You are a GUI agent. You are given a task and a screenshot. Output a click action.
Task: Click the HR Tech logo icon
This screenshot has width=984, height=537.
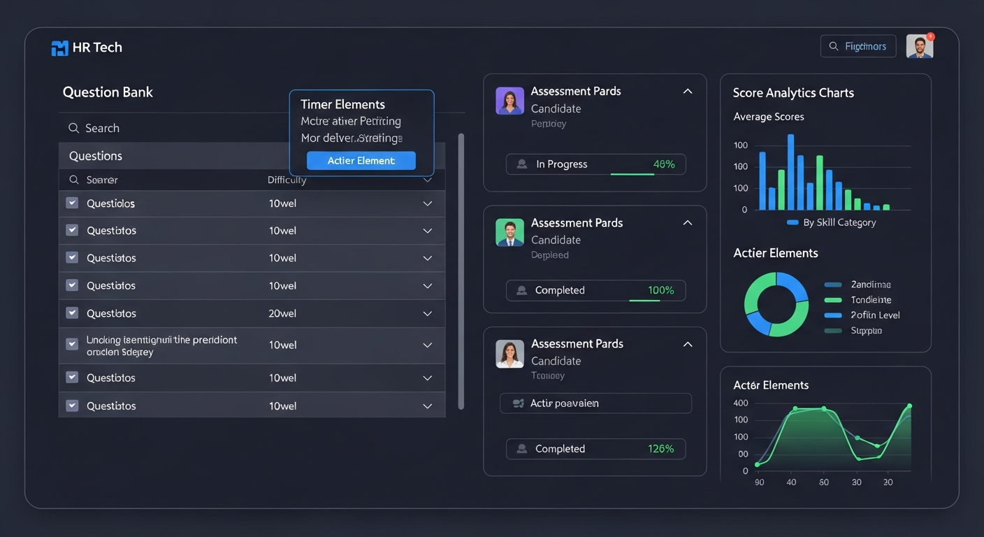click(60, 48)
